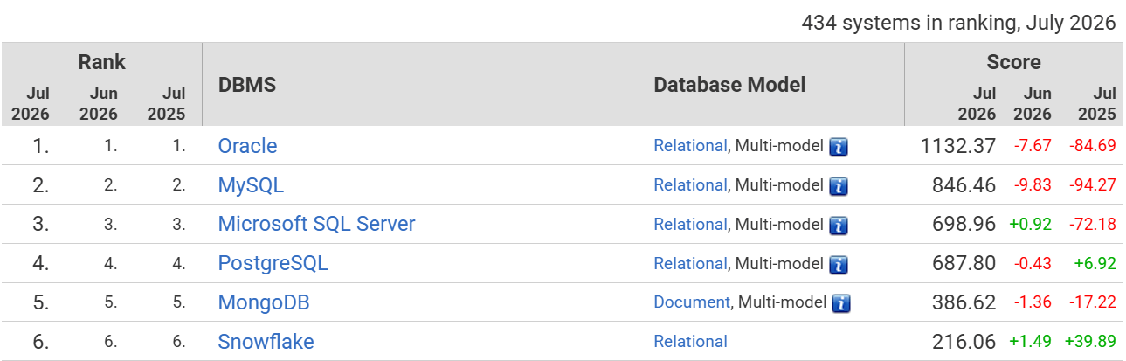Screen dimensions: 1126x361
Task: Click the info icon in MongoDB's row
Action: click(x=842, y=303)
